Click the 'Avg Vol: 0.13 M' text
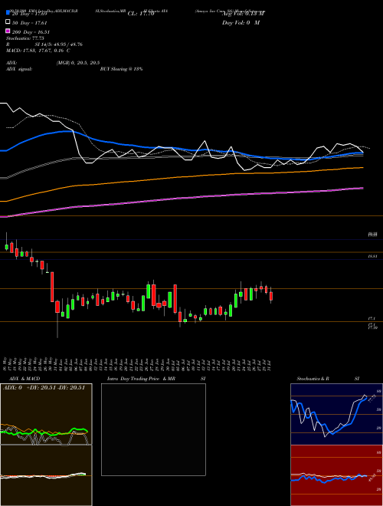 (x=243, y=14)
